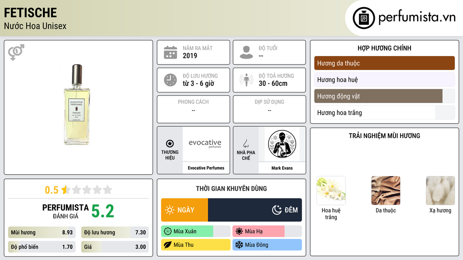Click the launch year value 2019
The image size is (463, 260).
tap(190, 56)
